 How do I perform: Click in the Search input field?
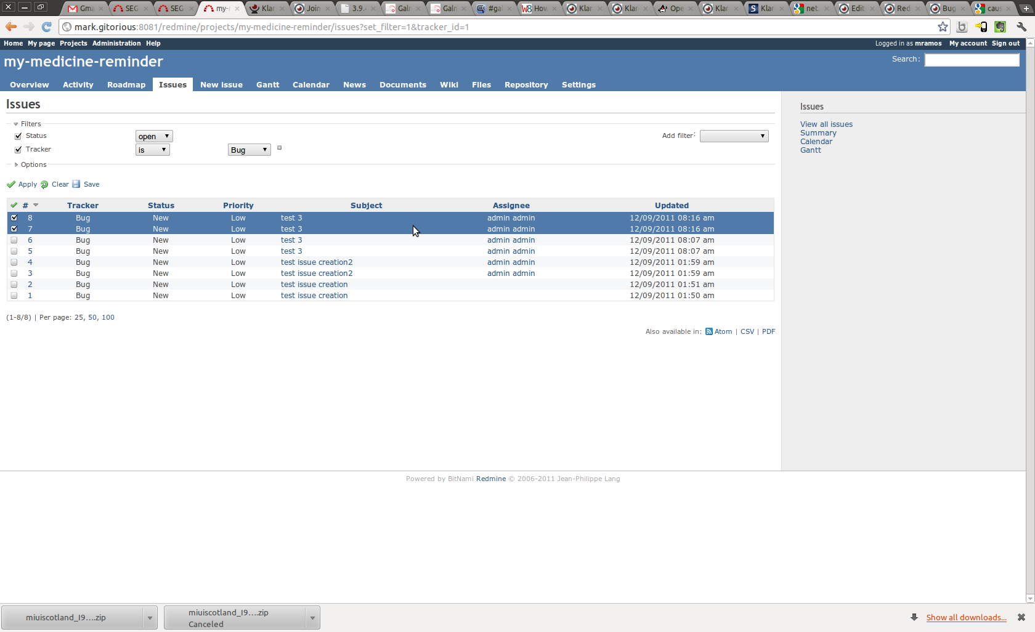coord(972,59)
